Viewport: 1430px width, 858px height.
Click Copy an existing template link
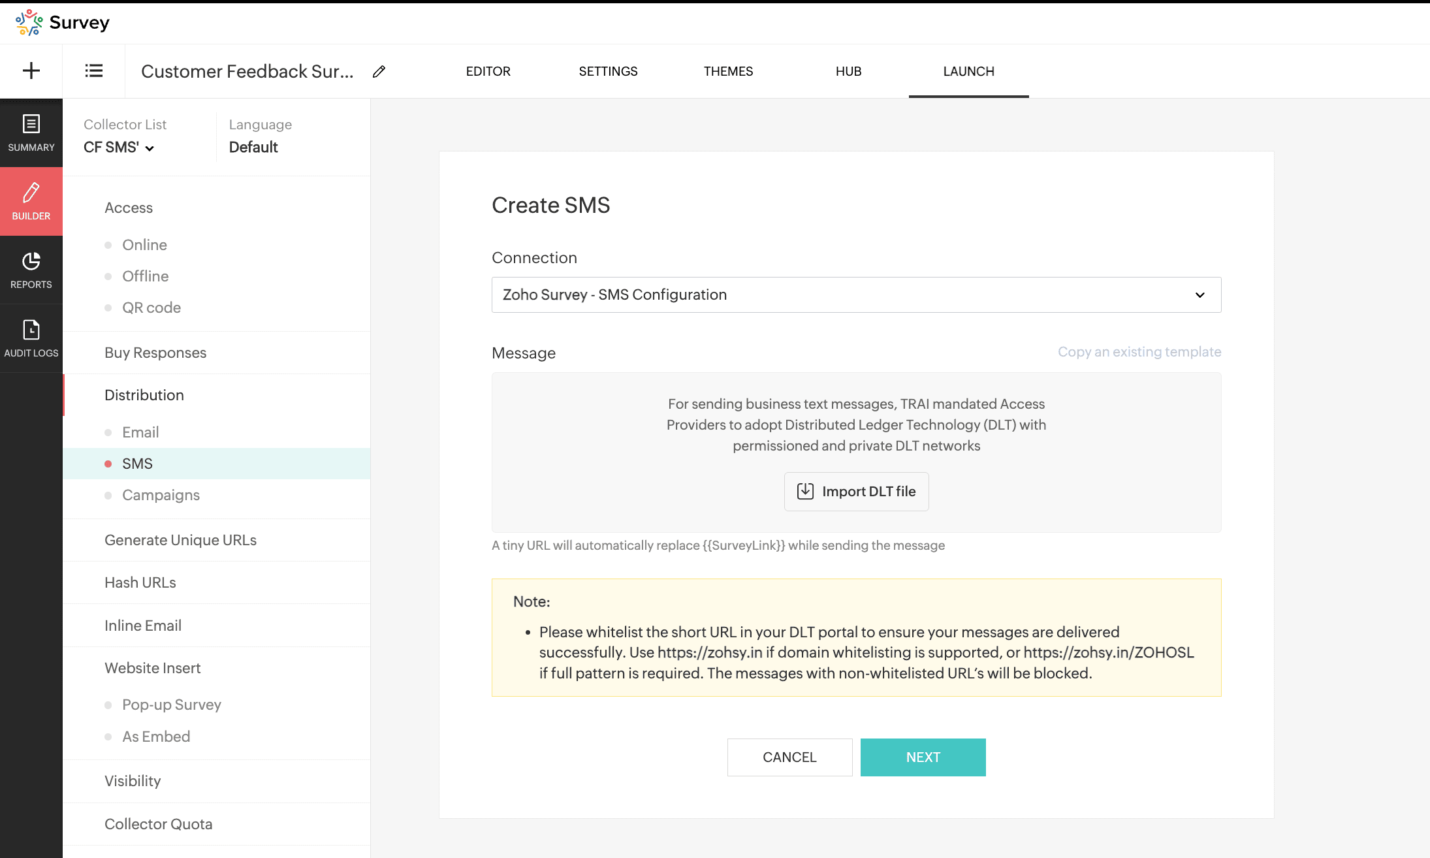pyautogui.click(x=1139, y=352)
